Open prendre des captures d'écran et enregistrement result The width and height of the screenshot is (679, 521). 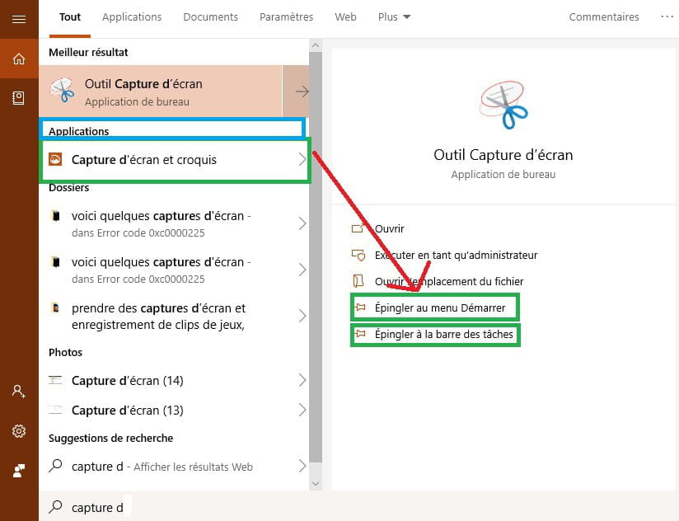pos(174,317)
